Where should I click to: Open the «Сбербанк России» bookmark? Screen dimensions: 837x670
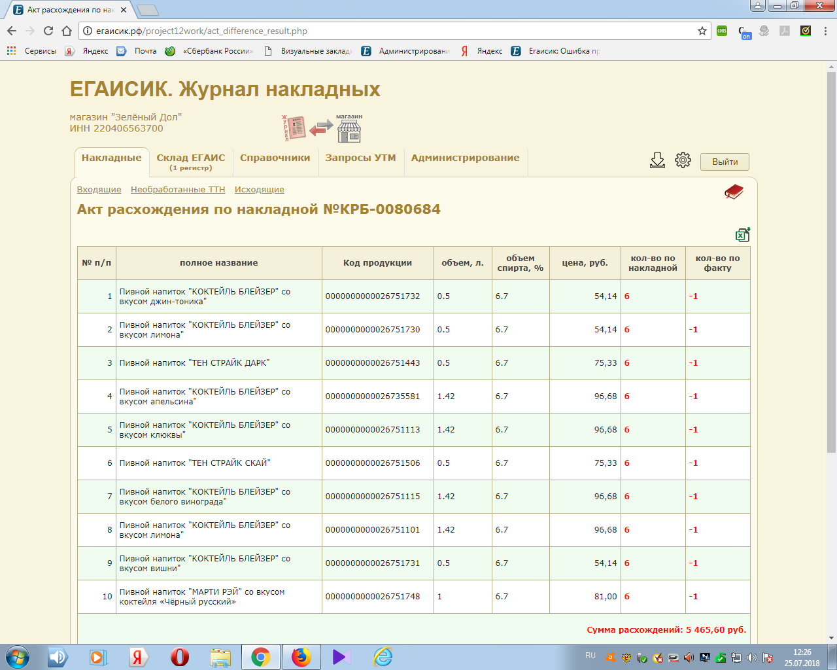point(209,50)
